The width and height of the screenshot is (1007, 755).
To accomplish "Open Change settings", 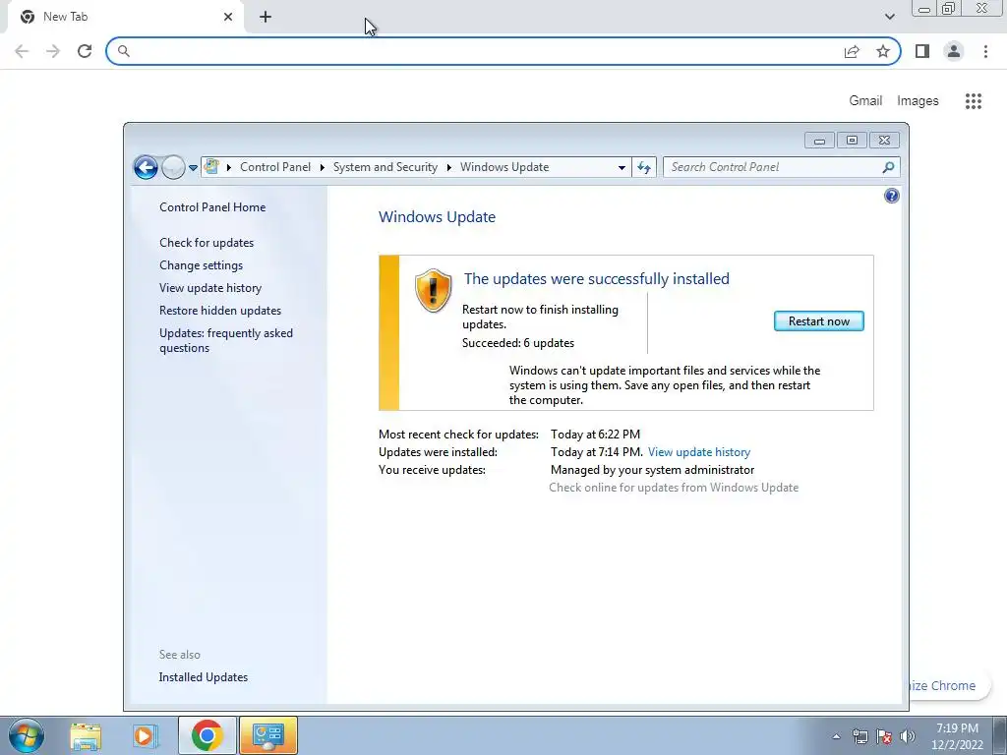I will click(x=201, y=265).
